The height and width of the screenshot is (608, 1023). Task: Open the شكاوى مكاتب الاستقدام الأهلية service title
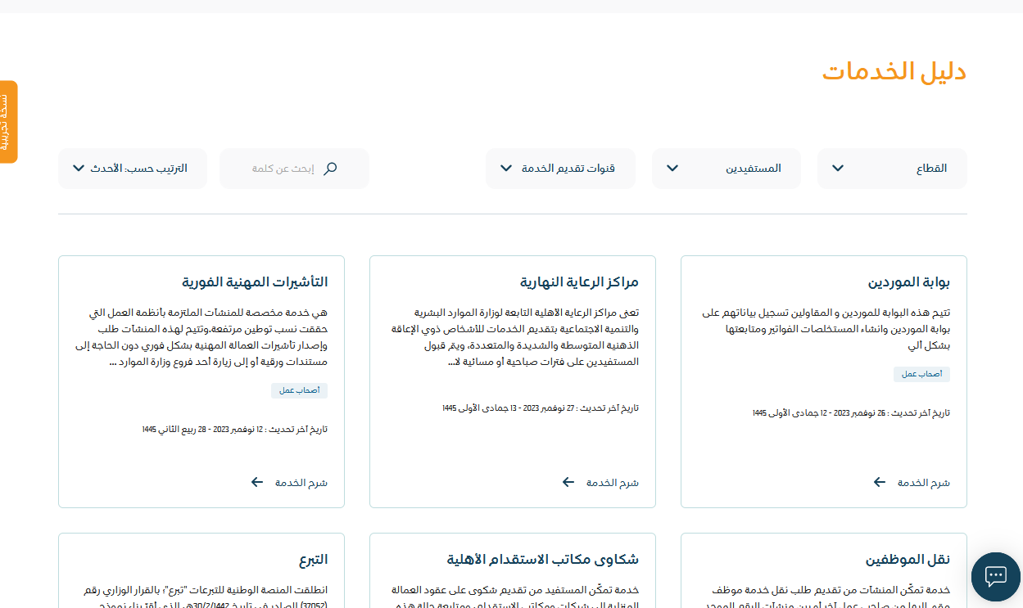point(542,560)
